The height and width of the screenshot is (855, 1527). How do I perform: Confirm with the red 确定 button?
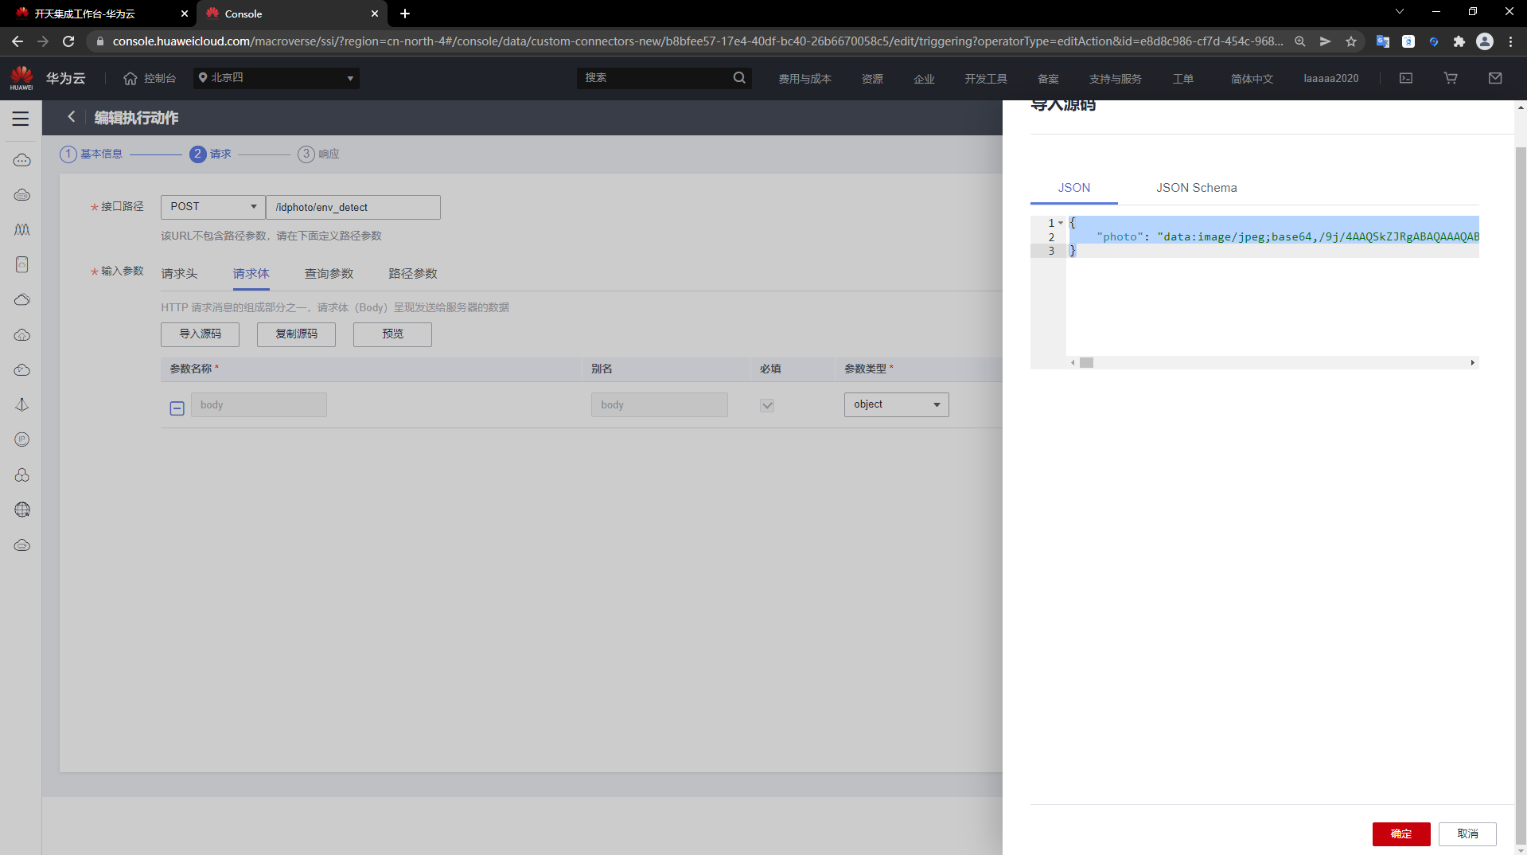click(1401, 834)
